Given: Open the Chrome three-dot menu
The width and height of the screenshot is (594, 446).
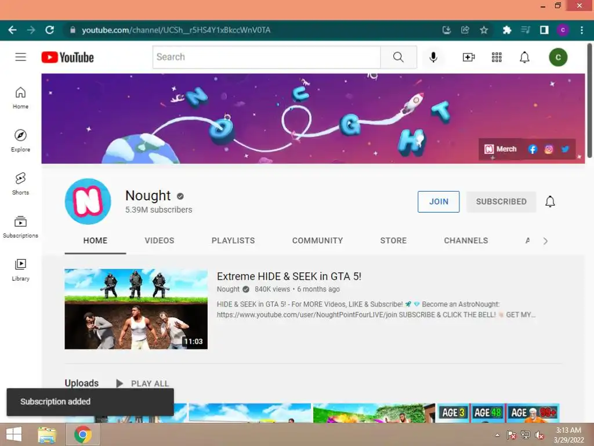Looking at the screenshot, I should point(582,30).
